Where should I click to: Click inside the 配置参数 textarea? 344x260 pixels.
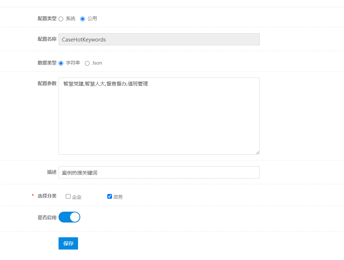coord(159,116)
